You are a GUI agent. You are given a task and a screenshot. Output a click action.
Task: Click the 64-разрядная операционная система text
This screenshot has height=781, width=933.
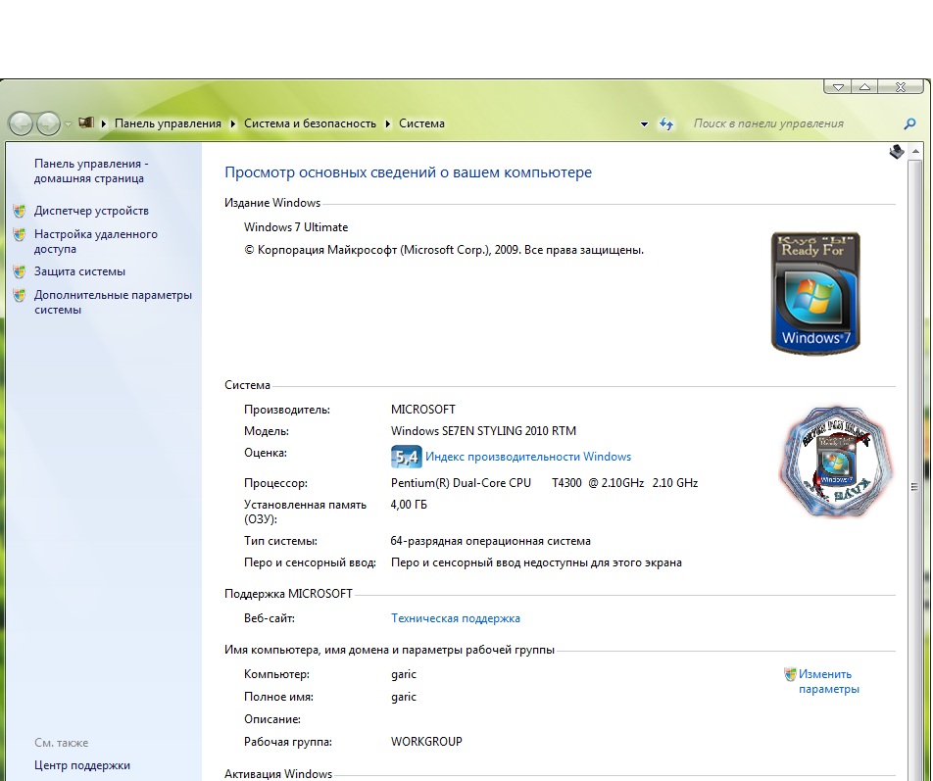coord(490,541)
